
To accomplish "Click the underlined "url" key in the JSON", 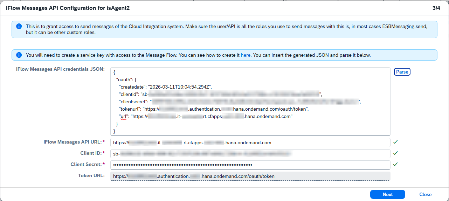I will point(123,117).
